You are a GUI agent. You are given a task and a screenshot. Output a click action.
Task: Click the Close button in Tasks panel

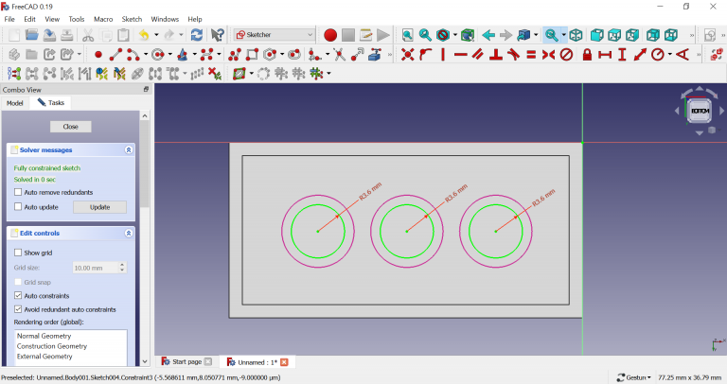click(x=71, y=126)
